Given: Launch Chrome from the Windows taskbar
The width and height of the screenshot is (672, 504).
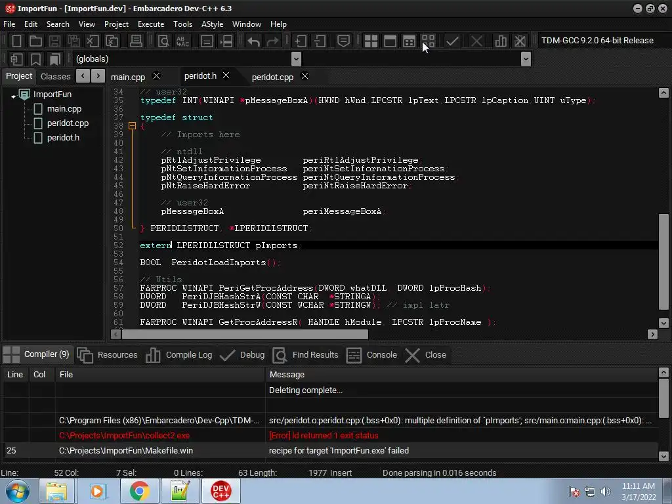Looking at the screenshot, I should (139, 491).
